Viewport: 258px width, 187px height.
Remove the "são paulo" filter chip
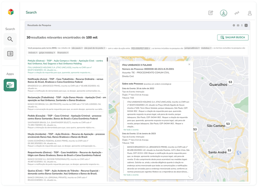pyautogui.click(x=82, y=48)
